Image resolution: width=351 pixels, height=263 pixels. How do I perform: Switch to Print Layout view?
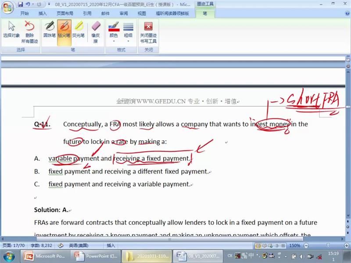point(258,246)
